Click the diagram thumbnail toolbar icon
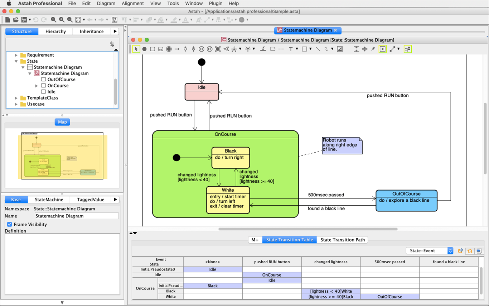The width and height of the screenshot is (489, 306). pos(114,20)
